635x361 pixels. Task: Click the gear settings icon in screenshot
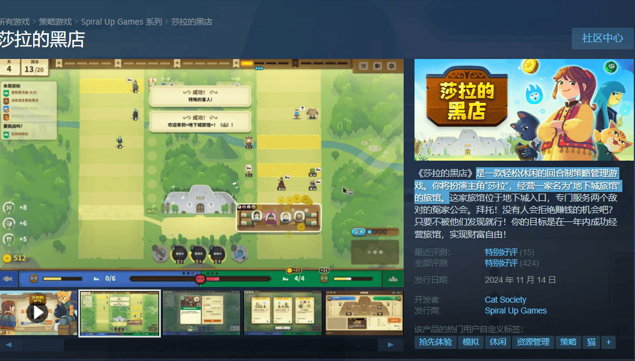392,66
